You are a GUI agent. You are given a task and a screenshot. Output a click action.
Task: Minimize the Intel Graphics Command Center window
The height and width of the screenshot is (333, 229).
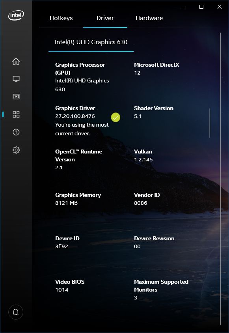click(x=183, y=7)
